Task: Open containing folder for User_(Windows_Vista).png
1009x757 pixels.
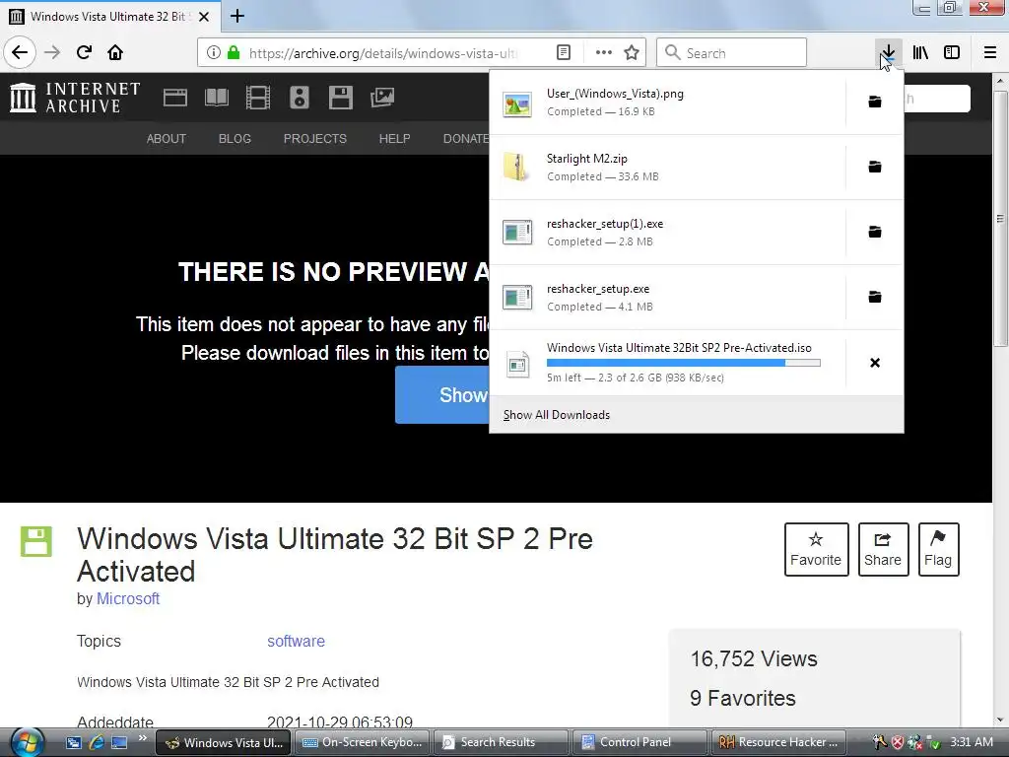Action: [x=875, y=102]
